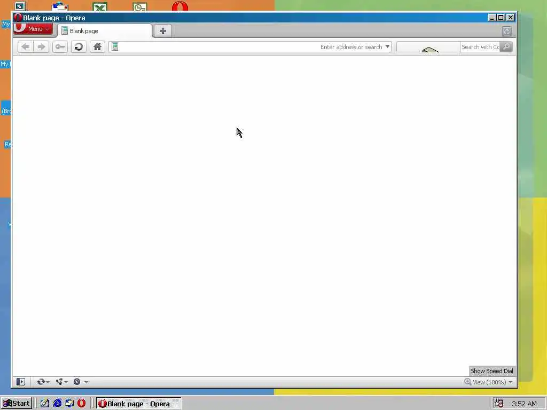The width and height of the screenshot is (547, 410).
Task: Expand the Opera Link sync dropdown arrow
Action: pos(48,382)
